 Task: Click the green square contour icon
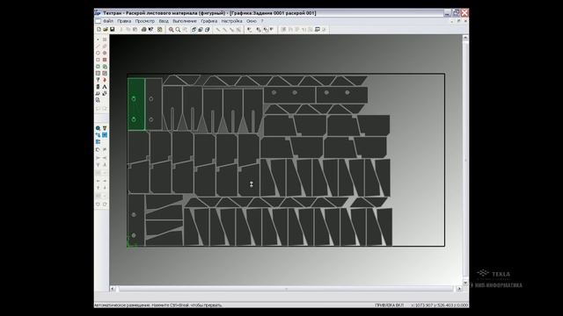tap(98, 67)
